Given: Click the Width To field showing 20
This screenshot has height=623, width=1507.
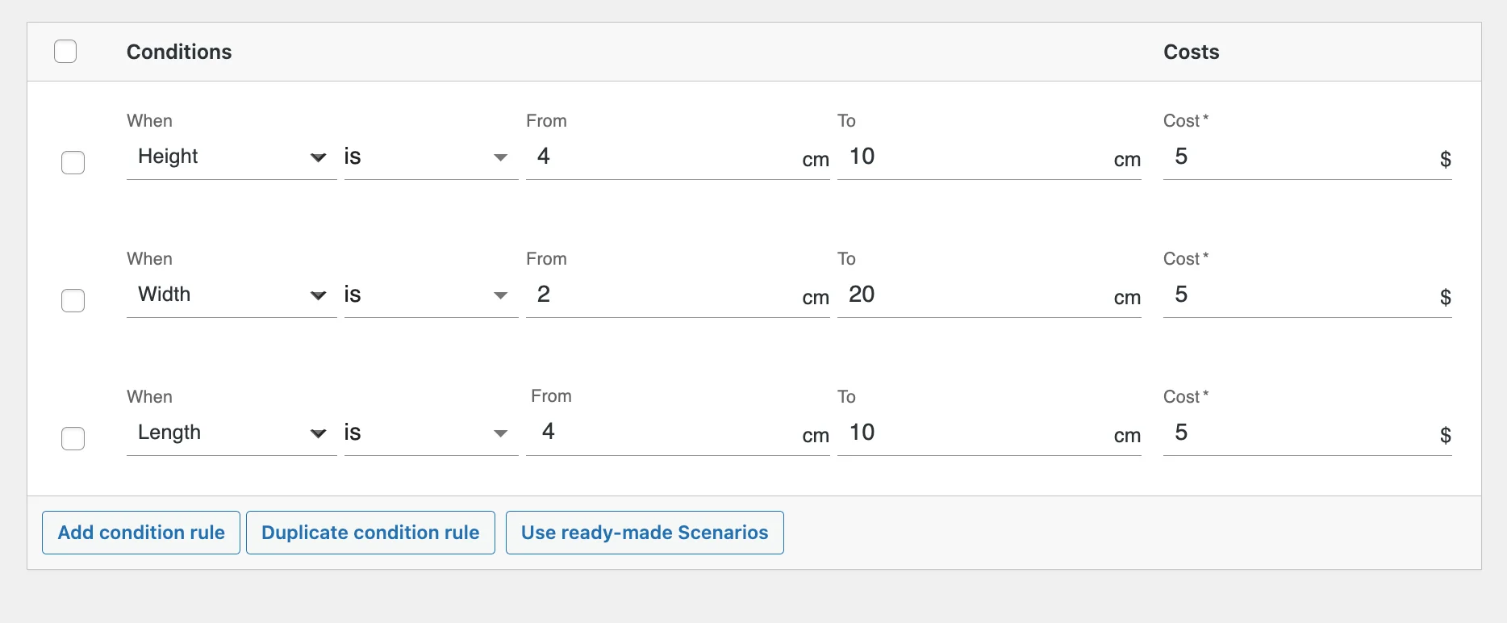Looking at the screenshot, I should tap(972, 295).
